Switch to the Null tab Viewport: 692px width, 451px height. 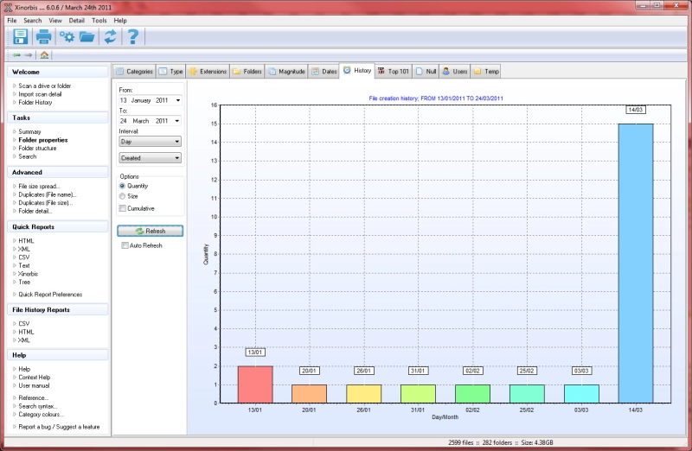(426, 72)
